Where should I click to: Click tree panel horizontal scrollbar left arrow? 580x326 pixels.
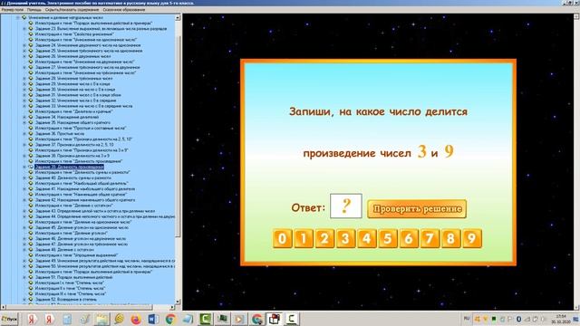tap(3, 307)
